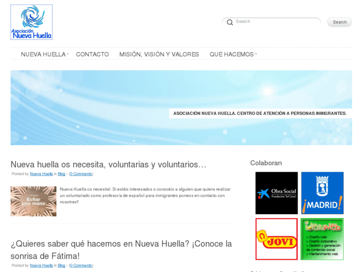The width and height of the screenshot is (363, 272).
Task: Click the JOVI sponsor logo
Action: tap(277, 239)
